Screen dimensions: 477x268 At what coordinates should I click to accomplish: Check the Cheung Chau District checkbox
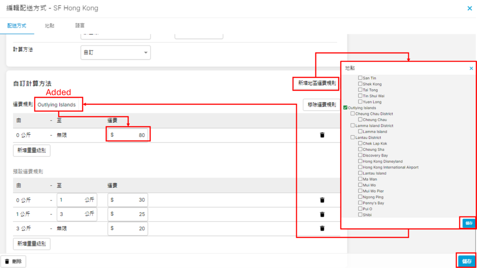(353, 114)
